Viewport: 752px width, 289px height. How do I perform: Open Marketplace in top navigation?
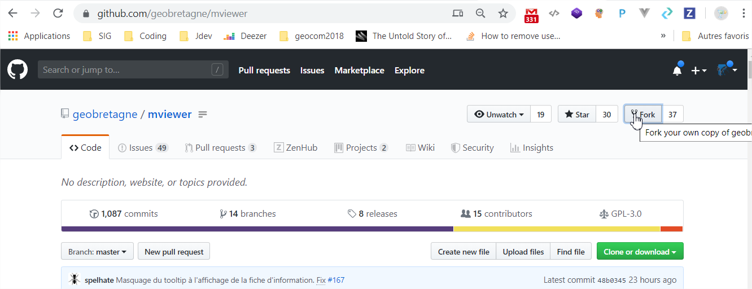click(359, 71)
